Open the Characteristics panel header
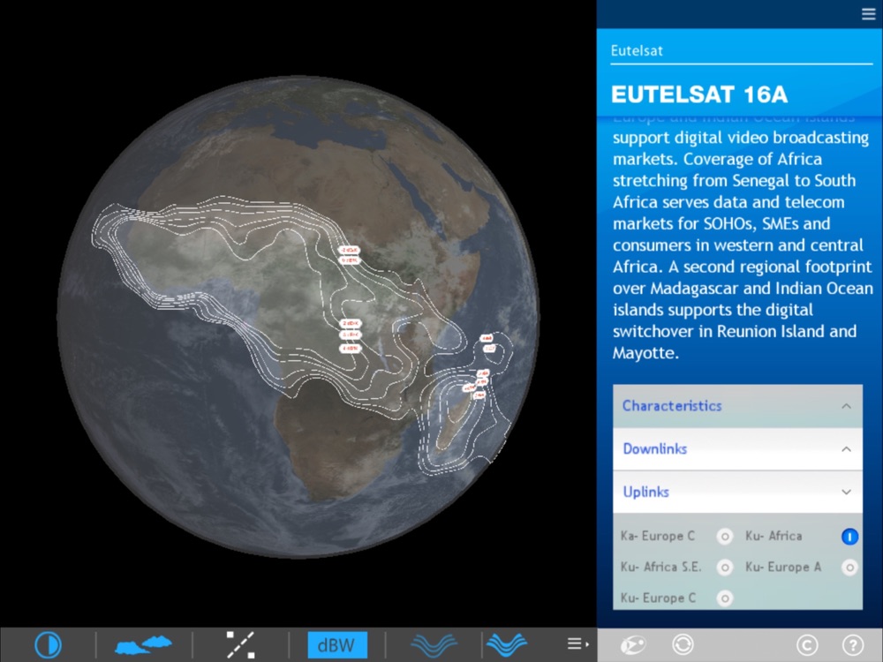The height and width of the screenshot is (662, 883). pyautogui.click(x=737, y=406)
